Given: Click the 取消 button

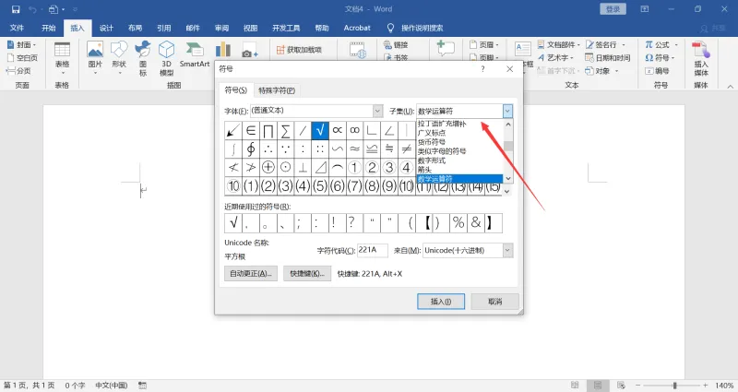Looking at the screenshot, I should pos(495,302).
